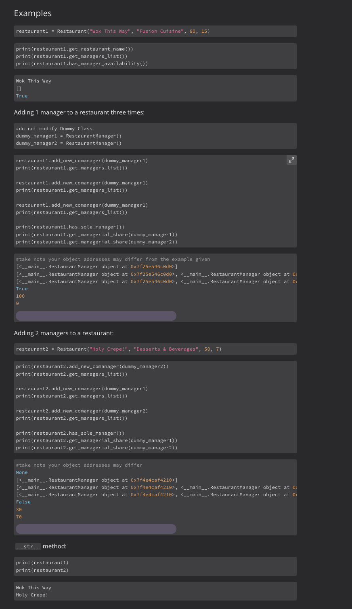Click the __str__ inline code badge
This screenshot has width=352, height=609.
point(28,546)
